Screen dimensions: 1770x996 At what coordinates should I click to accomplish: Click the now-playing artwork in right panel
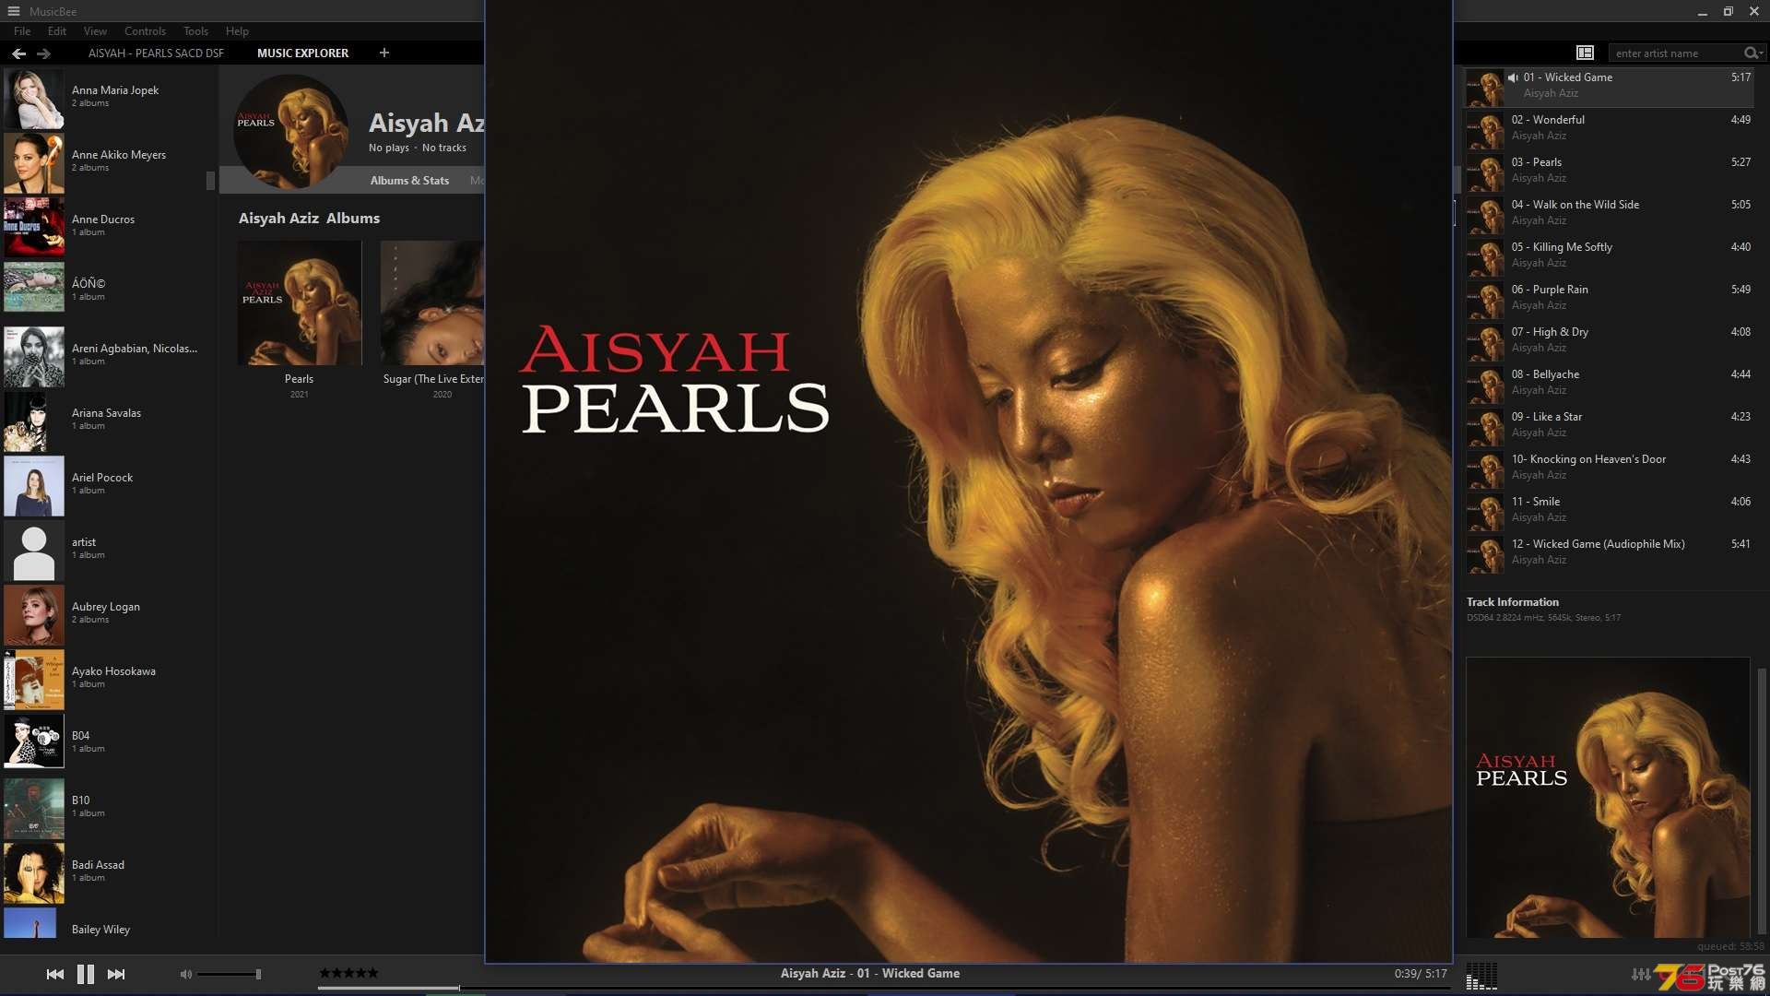coord(1608,798)
